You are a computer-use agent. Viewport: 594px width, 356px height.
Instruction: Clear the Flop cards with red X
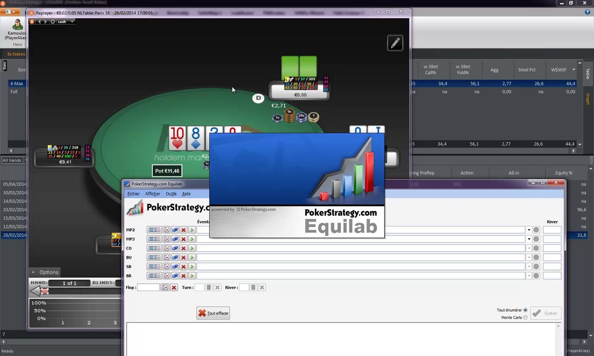click(x=174, y=287)
